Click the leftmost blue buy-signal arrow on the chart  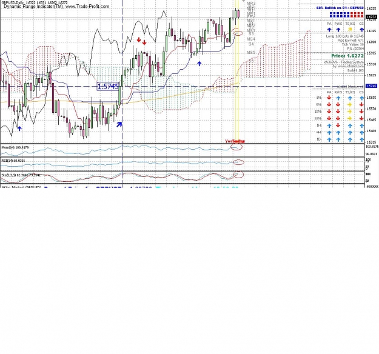[19, 129]
